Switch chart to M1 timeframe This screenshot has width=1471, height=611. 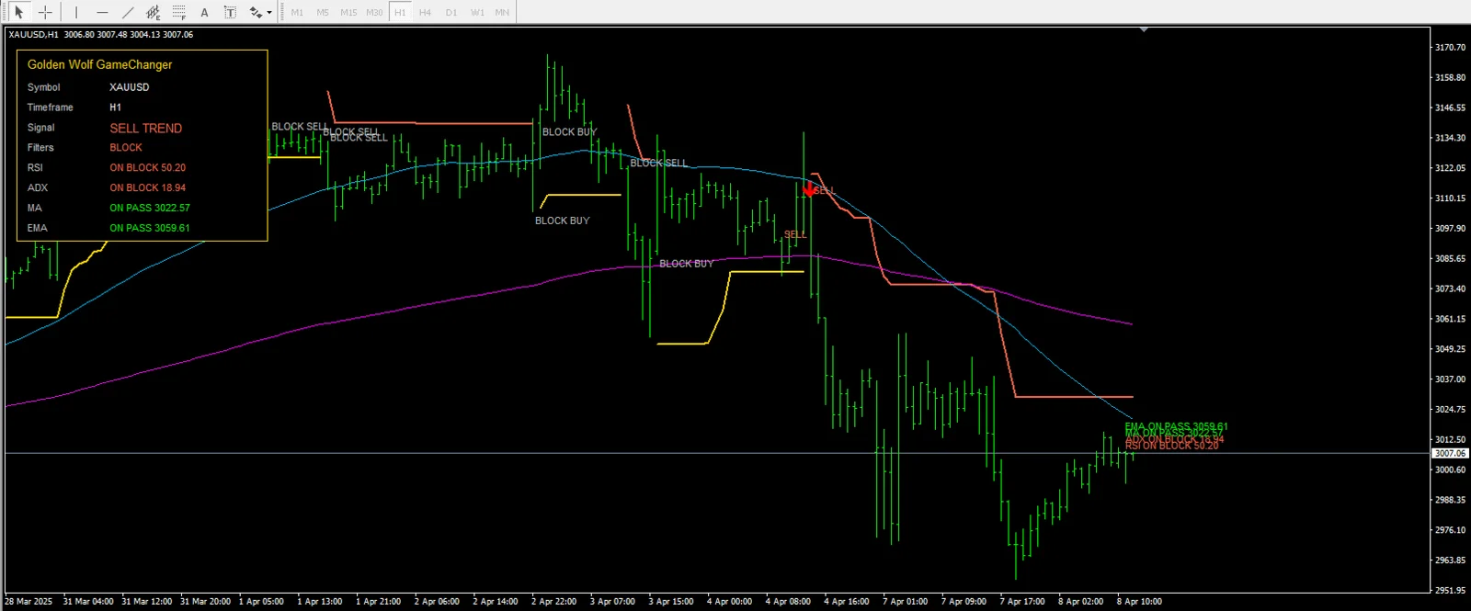(x=297, y=12)
